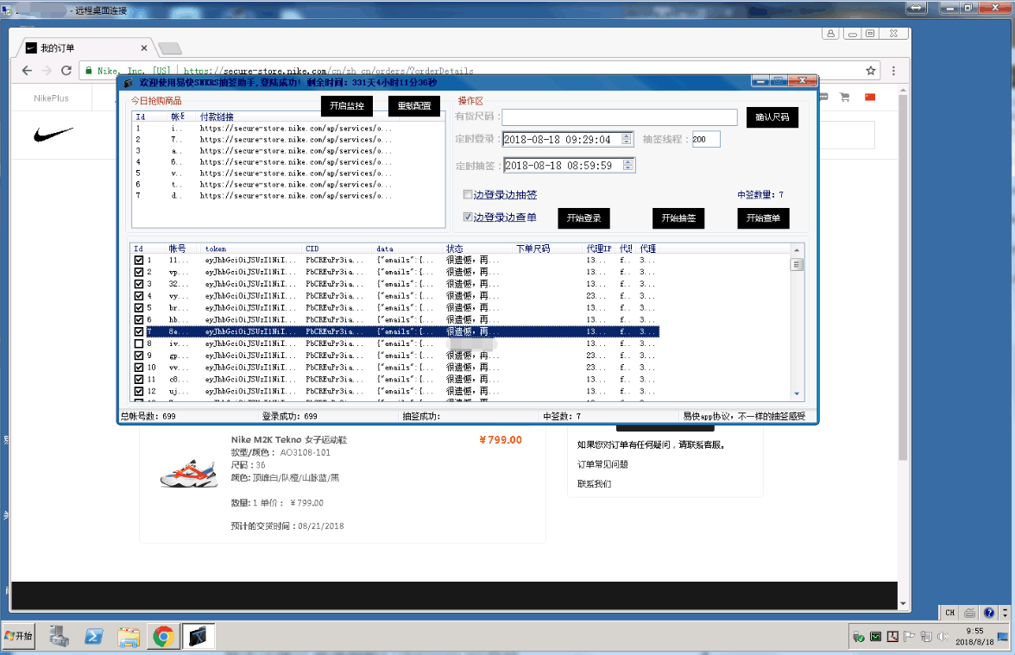The width and height of the screenshot is (1015, 655).
Task: Click the Chrome address bar URL
Action: [329, 71]
